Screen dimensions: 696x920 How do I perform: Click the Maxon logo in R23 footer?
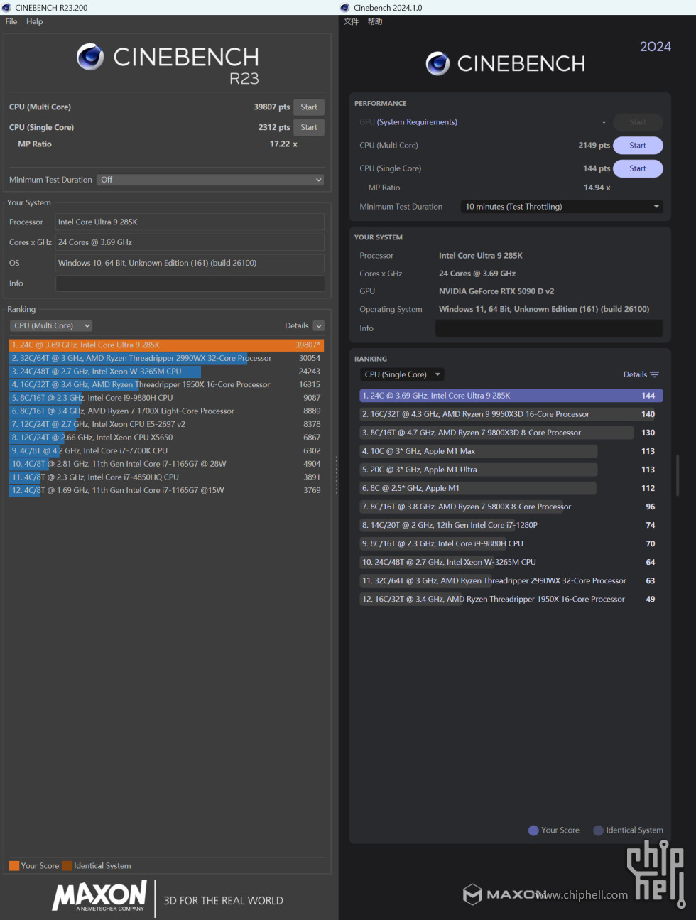click(x=100, y=896)
